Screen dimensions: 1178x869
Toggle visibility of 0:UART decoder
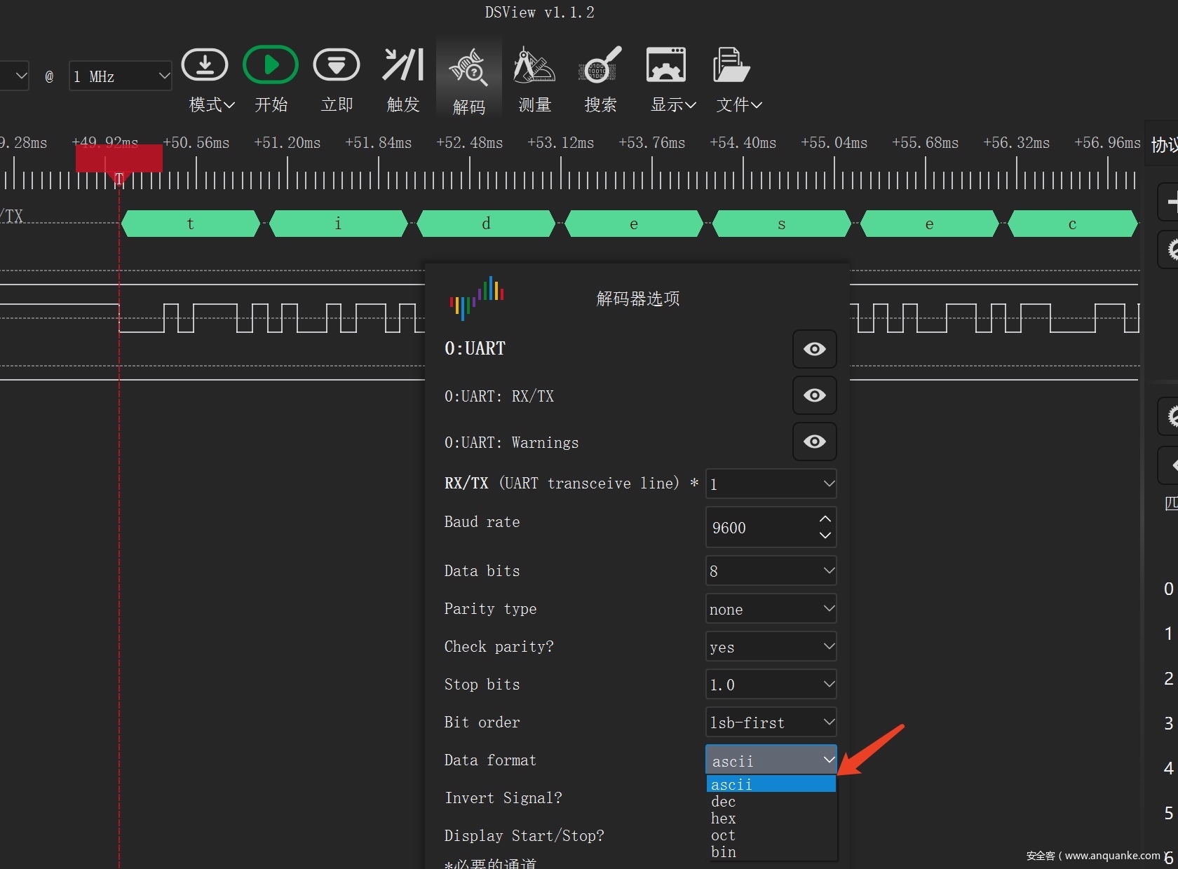pyautogui.click(x=814, y=349)
